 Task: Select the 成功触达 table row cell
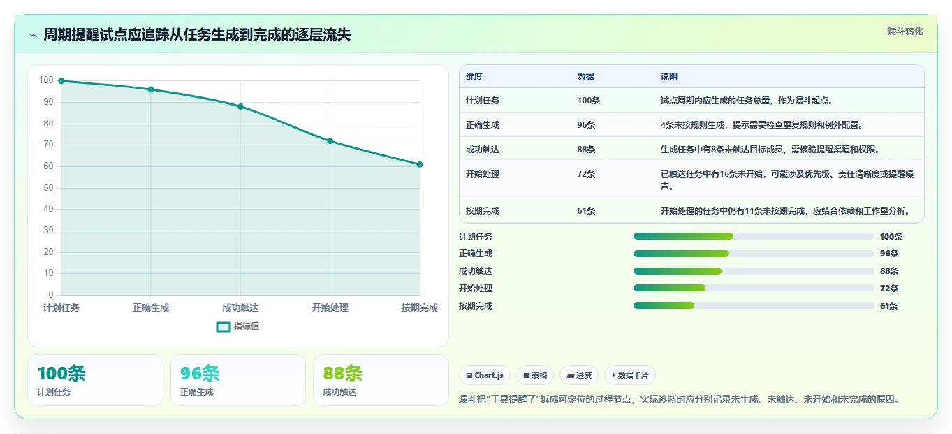tap(483, 150)
